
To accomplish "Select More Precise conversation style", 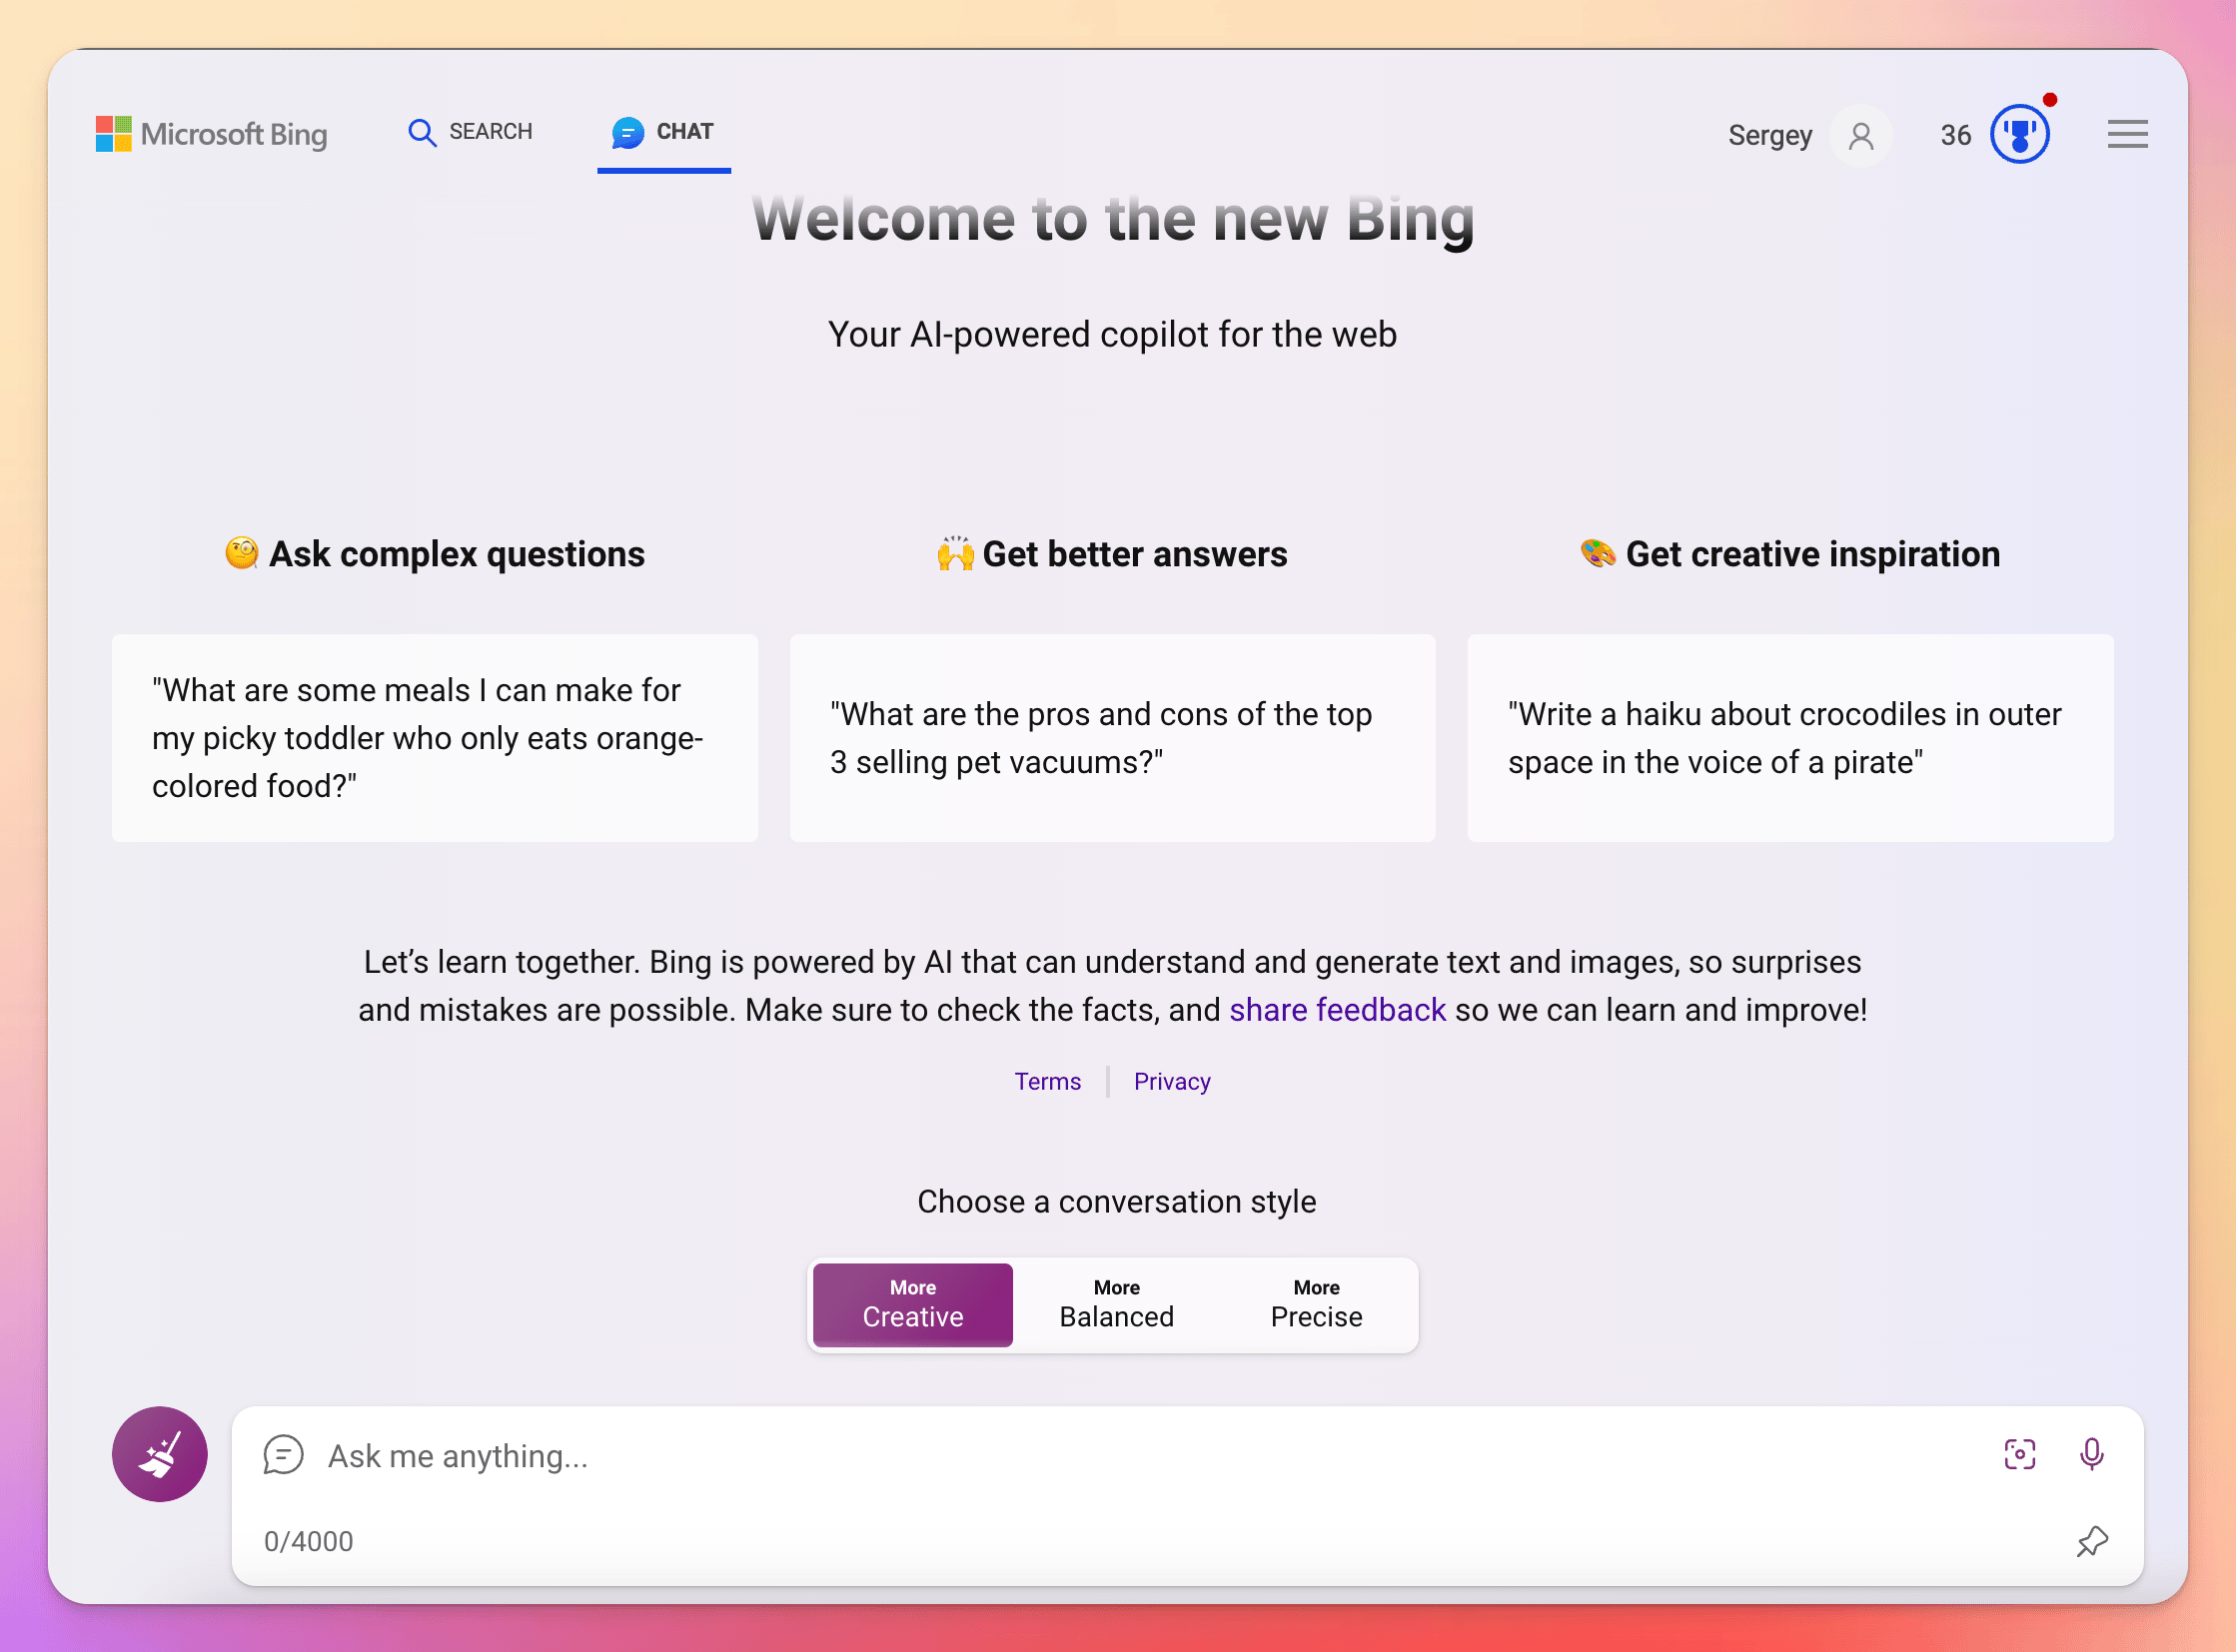I will 1316,1304.
